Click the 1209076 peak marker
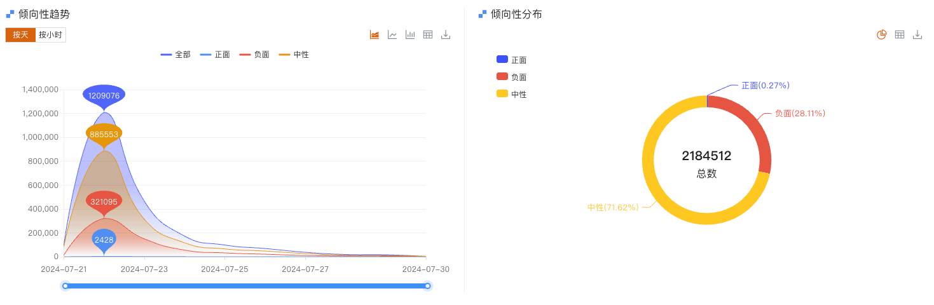Screen dimensions: 934x305 104,97
